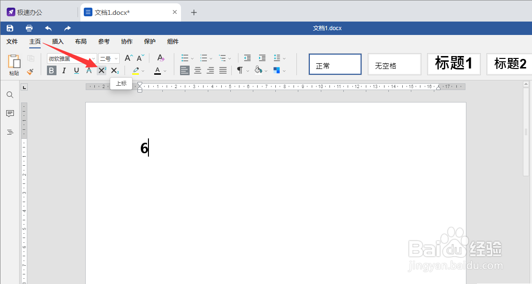Open a new tab with plus button
The image size is (532, 284).
(x=194, y=12)
